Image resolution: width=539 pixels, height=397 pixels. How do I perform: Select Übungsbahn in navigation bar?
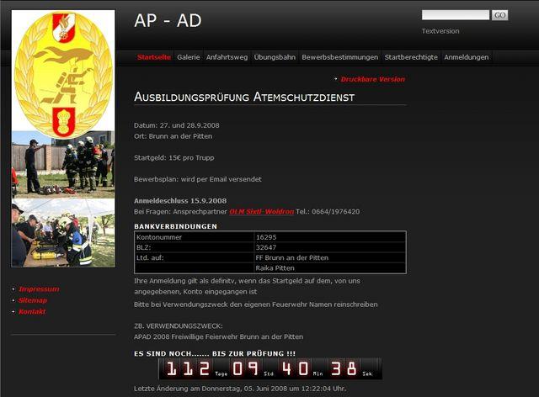[x=275, y=57]
